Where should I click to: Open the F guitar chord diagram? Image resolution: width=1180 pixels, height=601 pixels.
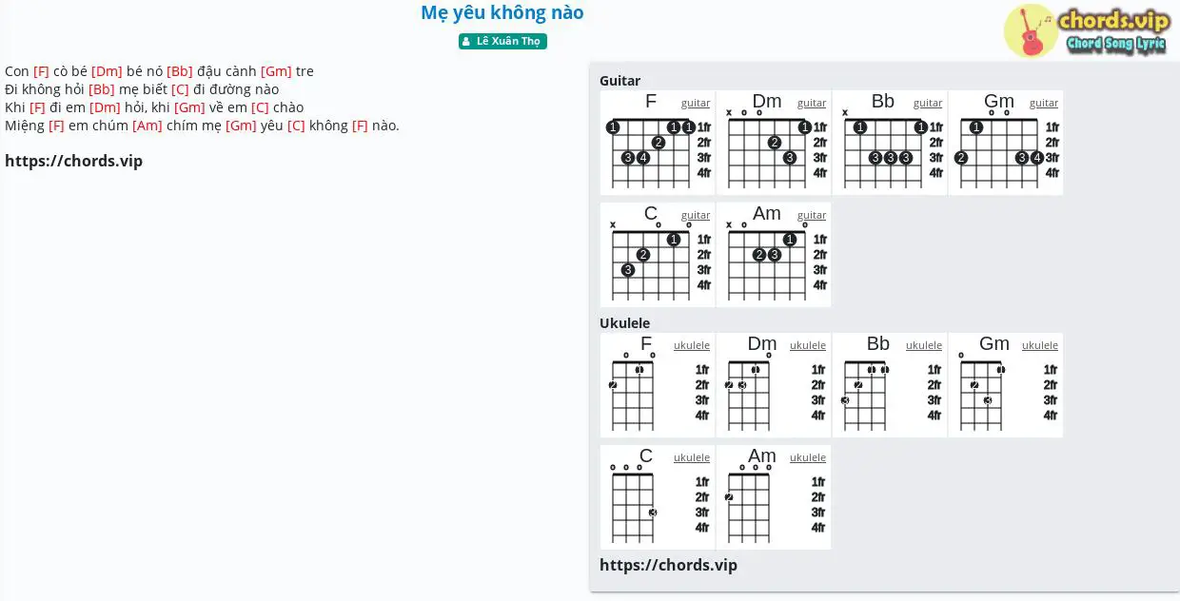[x=658, y=143]
